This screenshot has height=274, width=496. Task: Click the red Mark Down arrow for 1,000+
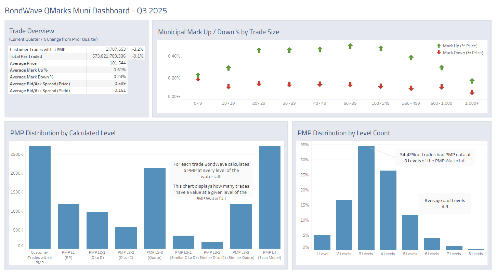coord(472,92)
